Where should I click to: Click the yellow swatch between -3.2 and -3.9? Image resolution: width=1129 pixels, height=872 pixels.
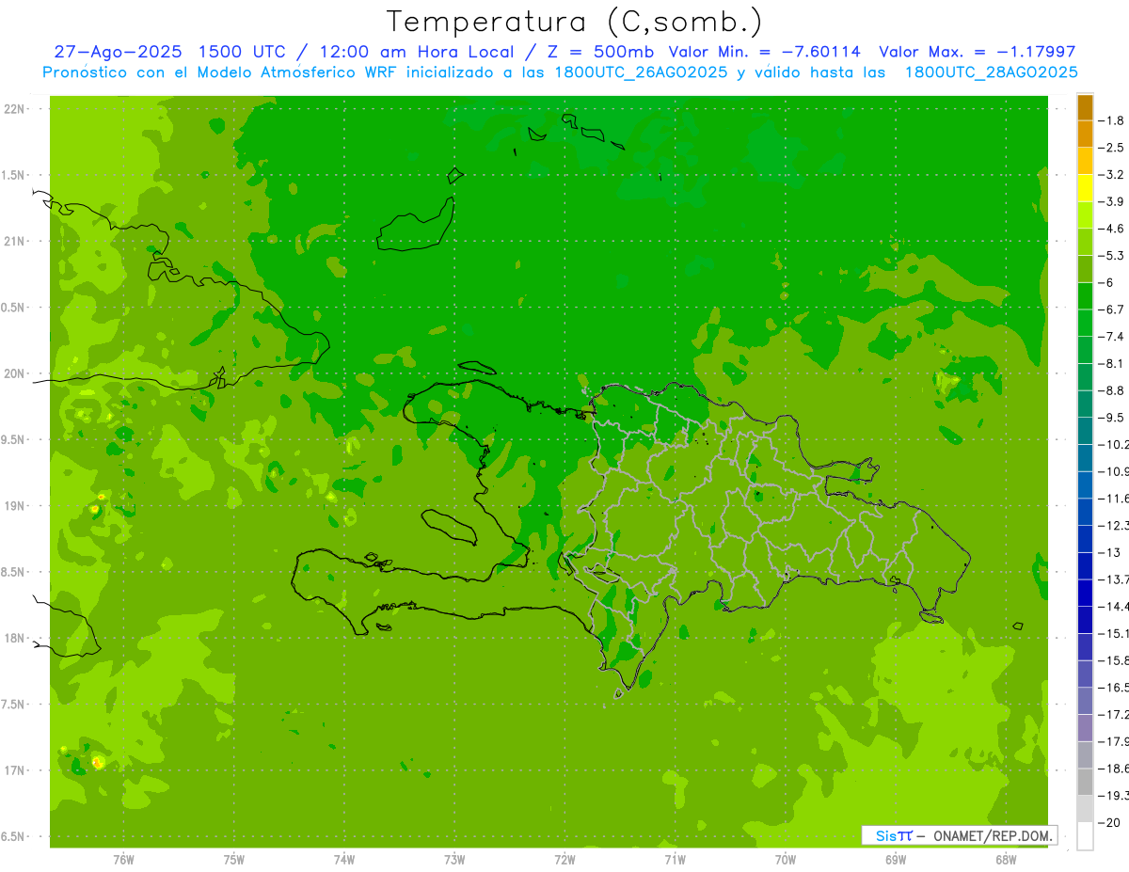point(1085,188)
